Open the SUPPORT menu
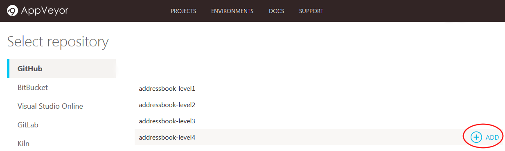 tap(311, 11)
